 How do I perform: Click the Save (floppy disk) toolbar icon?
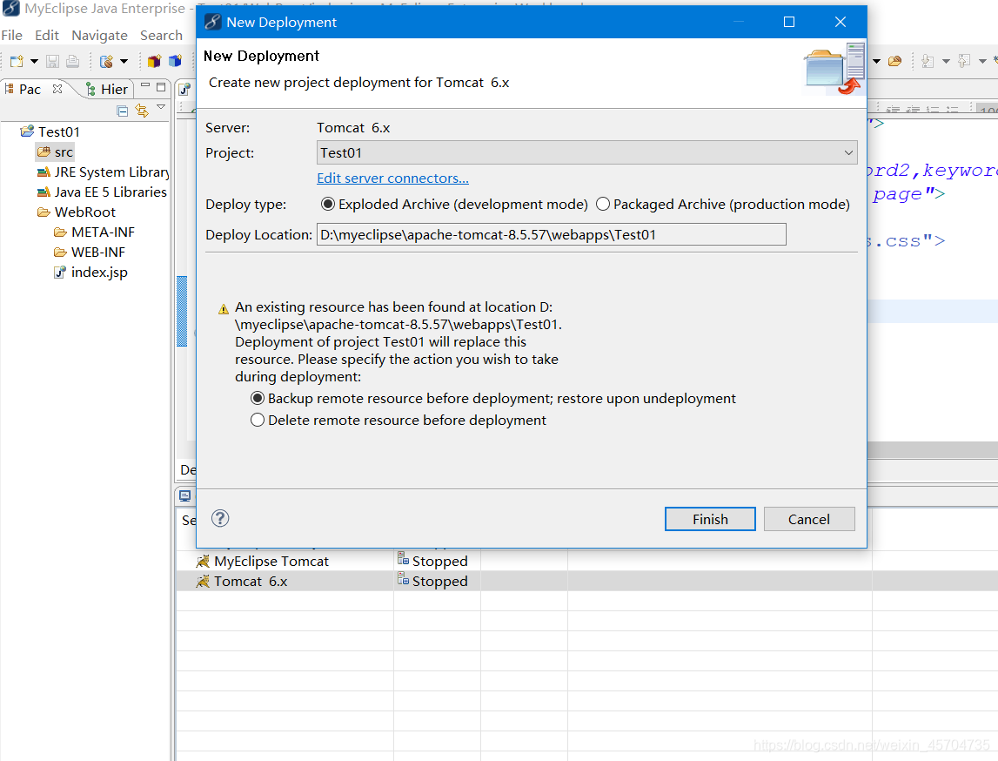[53, 61]
